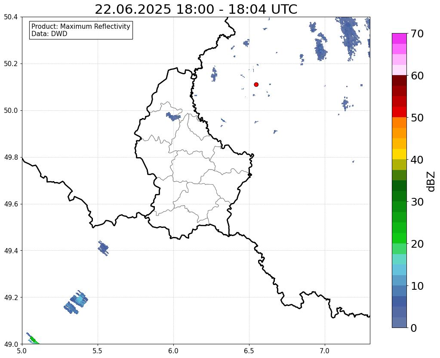Viewport: 440px width, 358px height.
Task: Click the orange colorbar segment below 50
Action: pos(399,123)
